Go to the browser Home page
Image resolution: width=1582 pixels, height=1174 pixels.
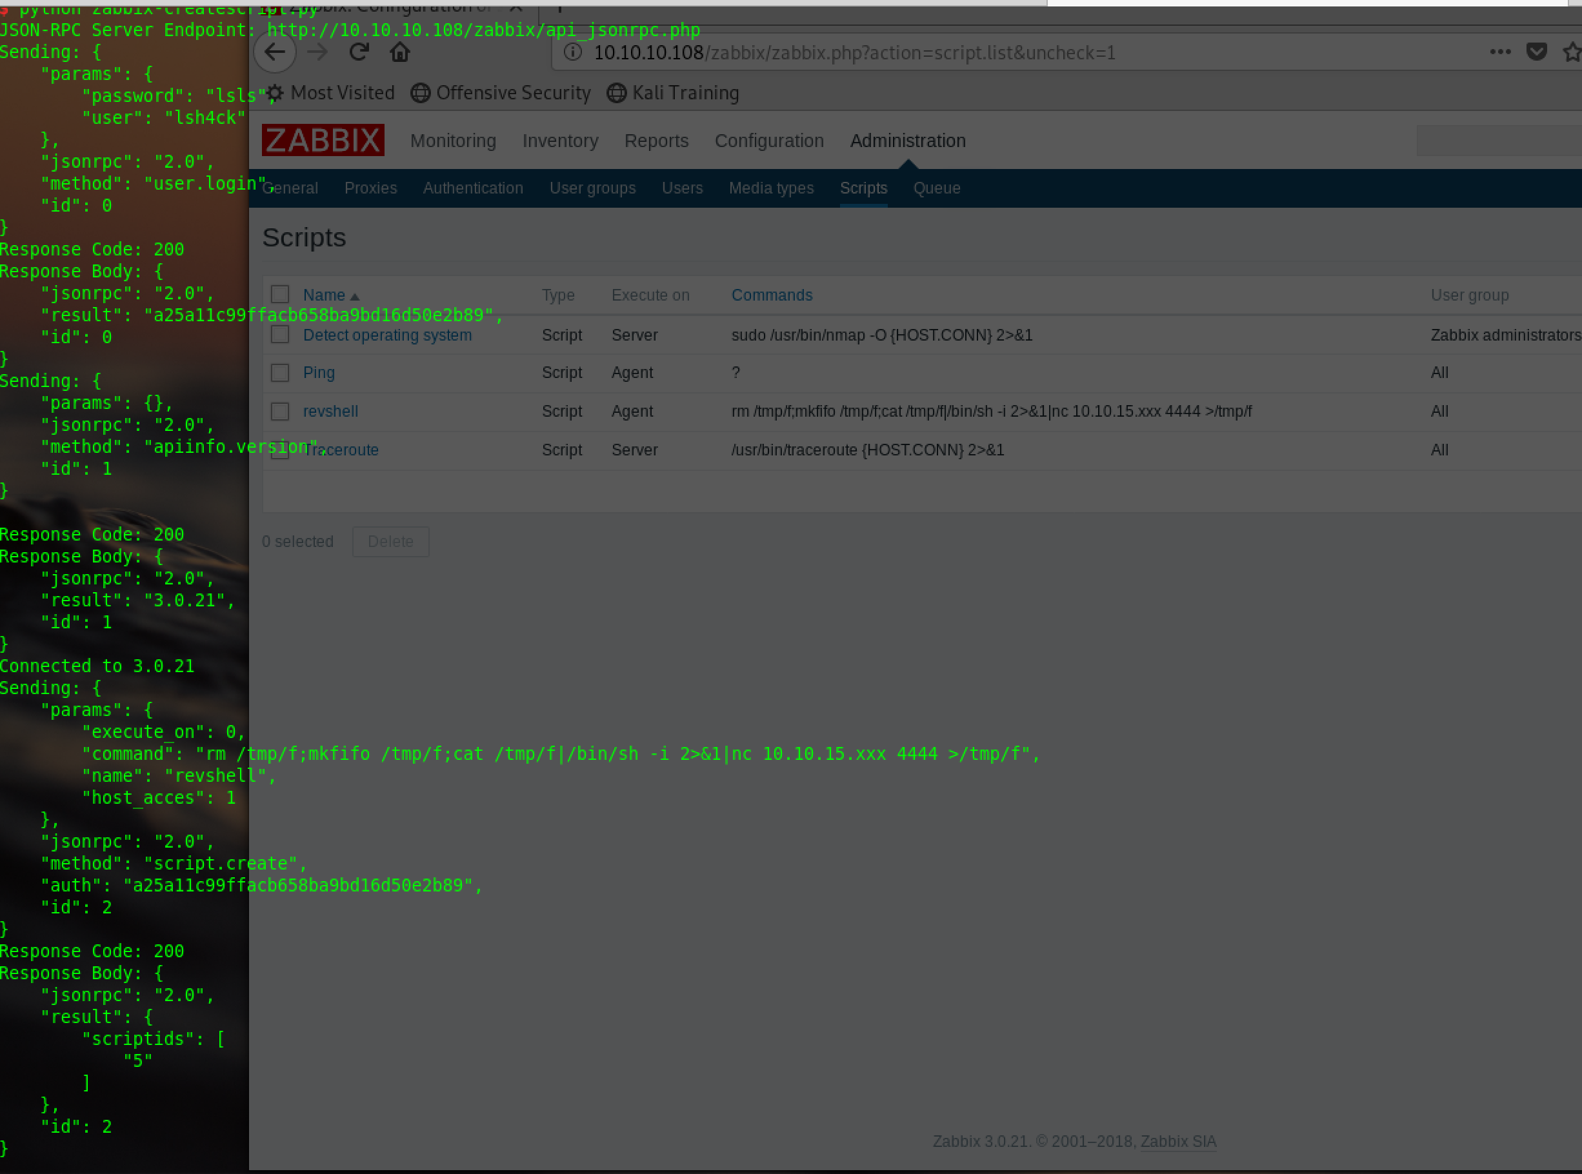(x=400, y=52)
